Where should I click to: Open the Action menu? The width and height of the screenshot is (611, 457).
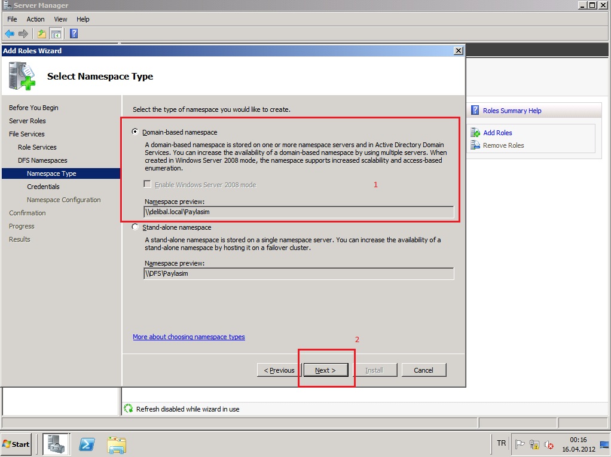(35, 19)
